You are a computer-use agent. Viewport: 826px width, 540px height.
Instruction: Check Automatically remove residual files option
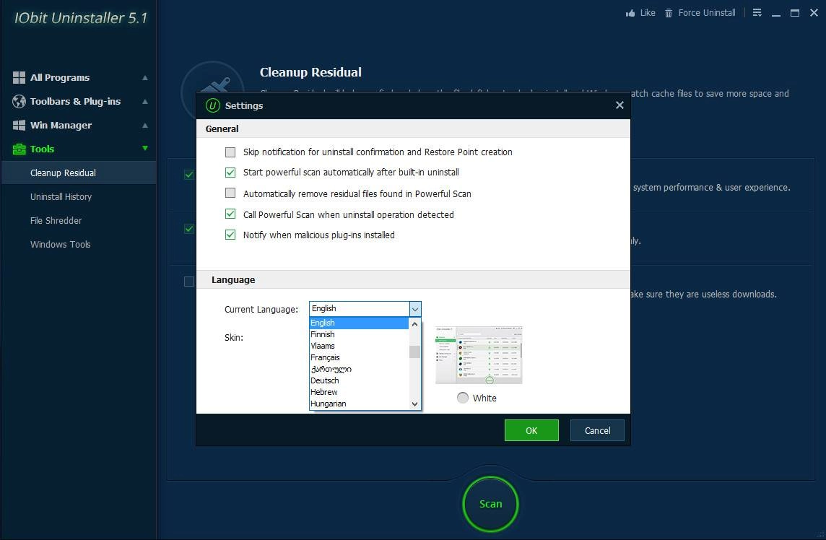pyautogui.click(x=230, y=193)
